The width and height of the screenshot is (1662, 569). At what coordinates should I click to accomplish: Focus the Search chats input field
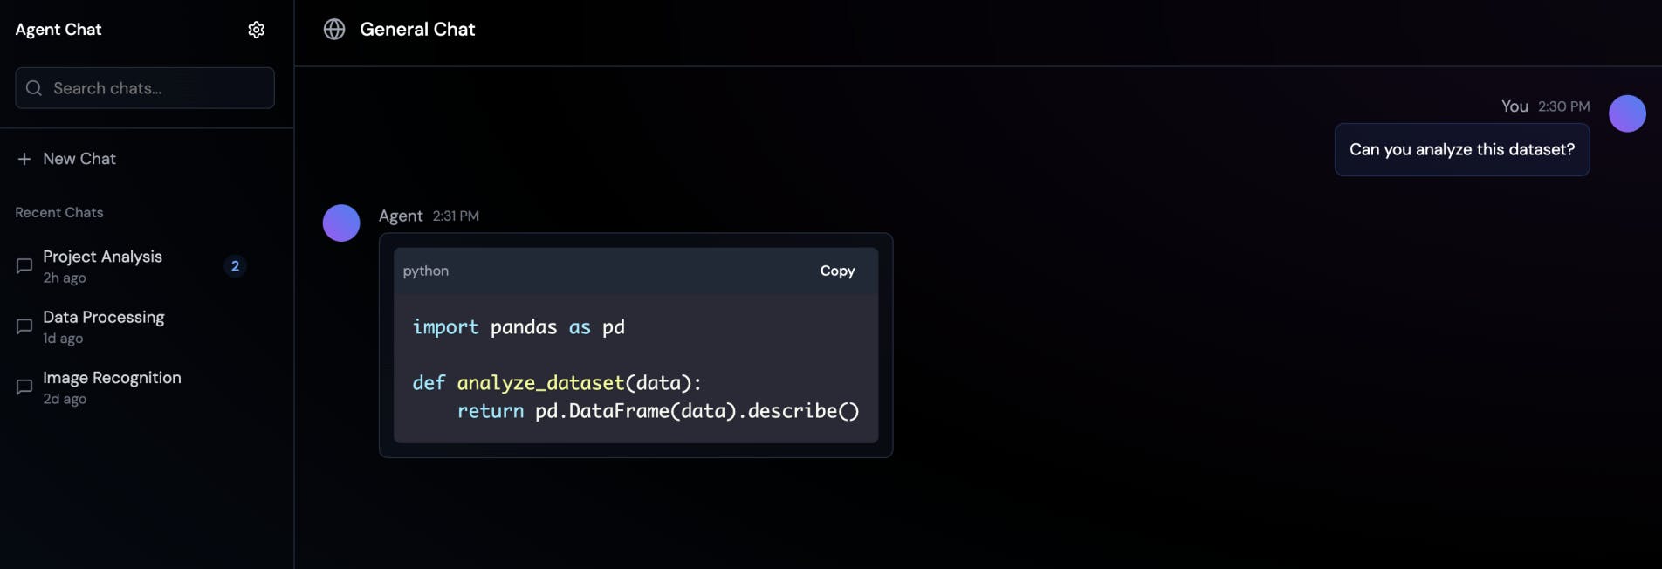click(157, 88)
